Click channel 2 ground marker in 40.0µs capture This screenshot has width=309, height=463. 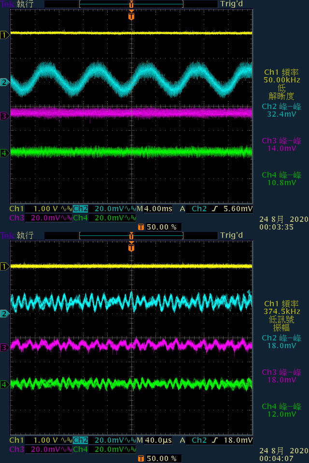click(x=4, y=313)
